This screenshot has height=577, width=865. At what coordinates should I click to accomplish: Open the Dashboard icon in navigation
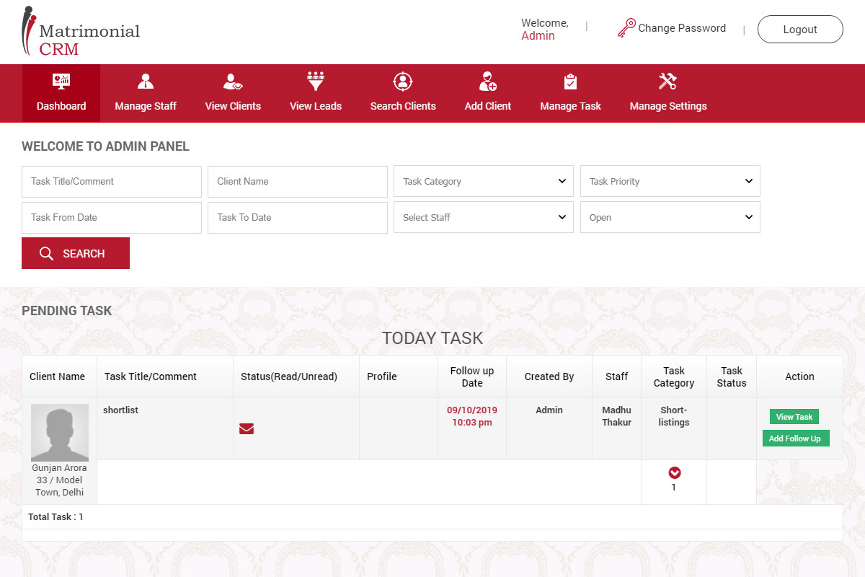pyautogui.click(x=61, y=80)
